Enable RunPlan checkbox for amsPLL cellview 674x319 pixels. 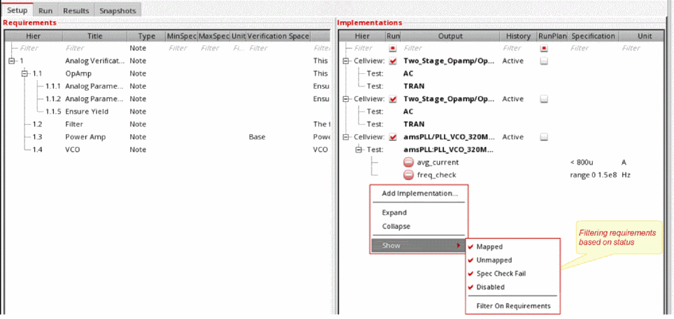coord(544,137)
